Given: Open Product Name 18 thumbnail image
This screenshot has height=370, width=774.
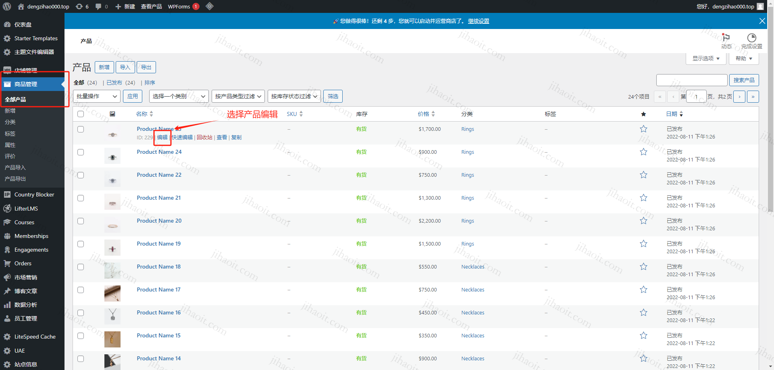Looking at the screenshot, I should pos(112,271).
